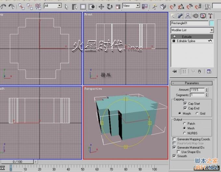Toggle the 3D Snaps magnet icon
The image size is (221, 172).
pyautogui.click(x=173, y=7)
